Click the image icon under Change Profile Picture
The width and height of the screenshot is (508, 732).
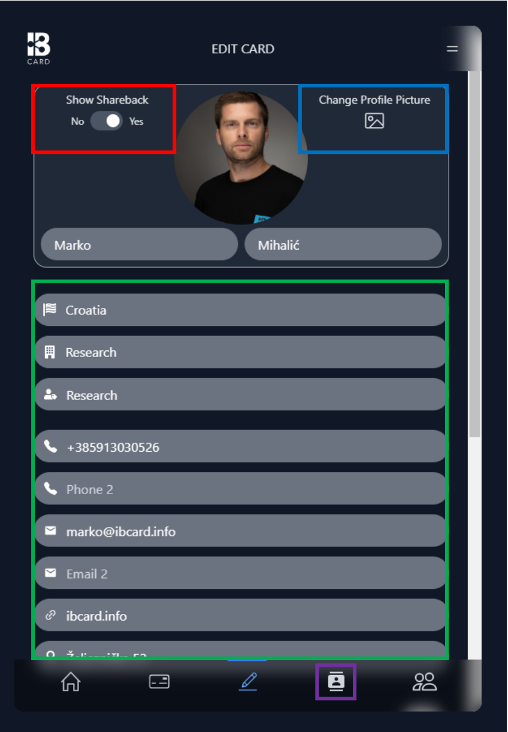[x=374, y=121]
